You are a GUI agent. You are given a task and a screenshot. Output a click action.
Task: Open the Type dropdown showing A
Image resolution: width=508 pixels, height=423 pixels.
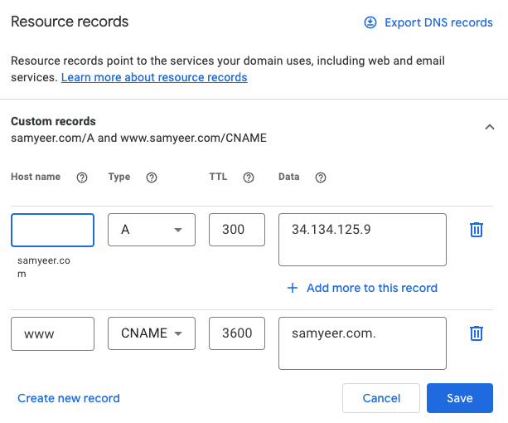click(x=152, y=230)
